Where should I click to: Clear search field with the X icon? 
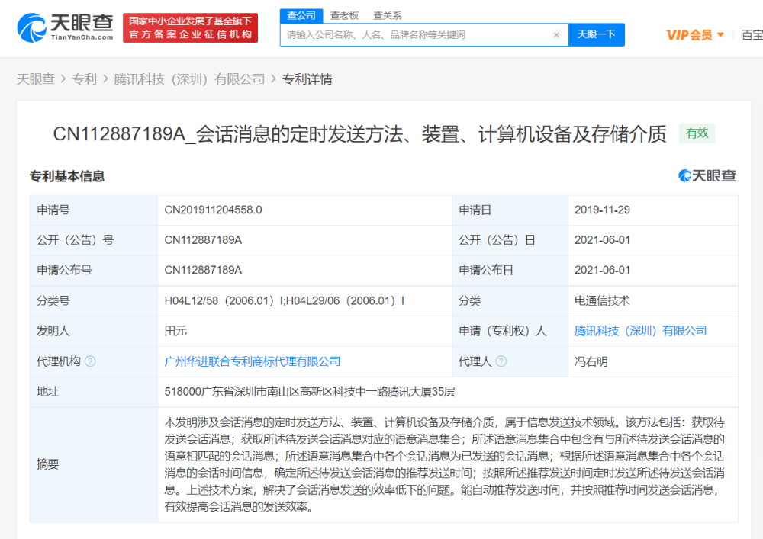556,35
